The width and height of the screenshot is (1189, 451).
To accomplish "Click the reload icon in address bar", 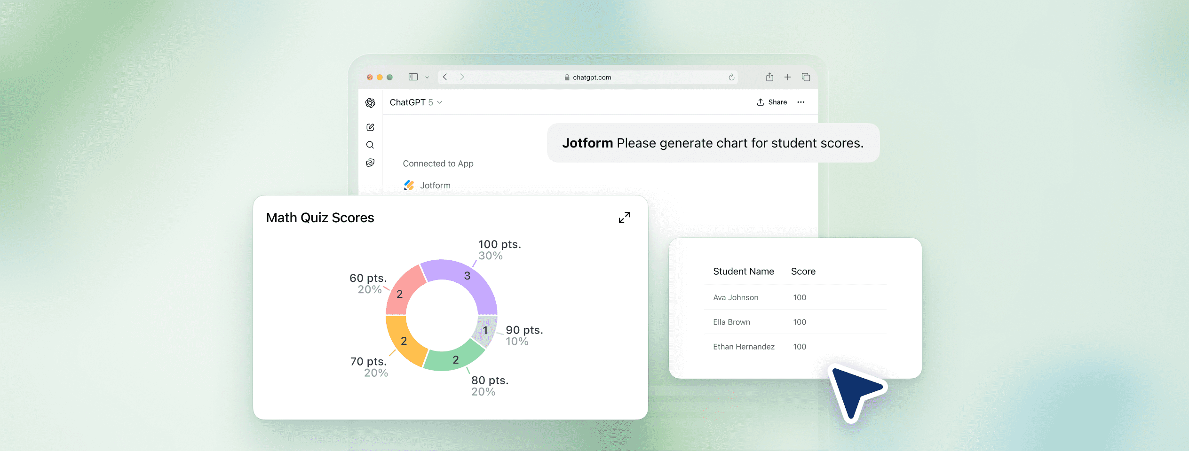I will point(730,77).
